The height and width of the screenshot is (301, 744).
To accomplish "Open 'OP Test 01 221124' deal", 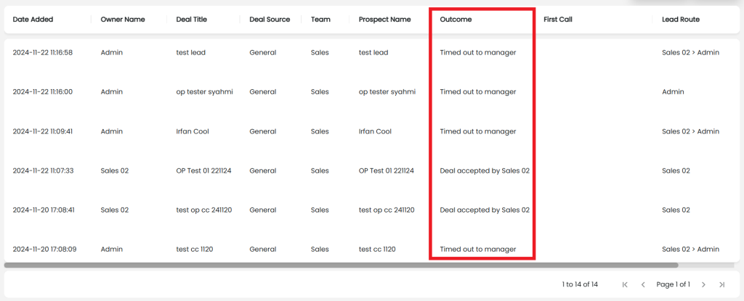I will (x=203, y=170).
